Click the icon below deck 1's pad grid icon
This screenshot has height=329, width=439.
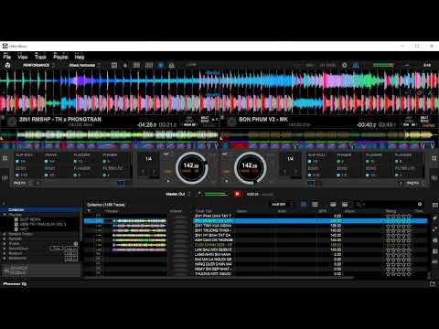[x=5, y=177]
